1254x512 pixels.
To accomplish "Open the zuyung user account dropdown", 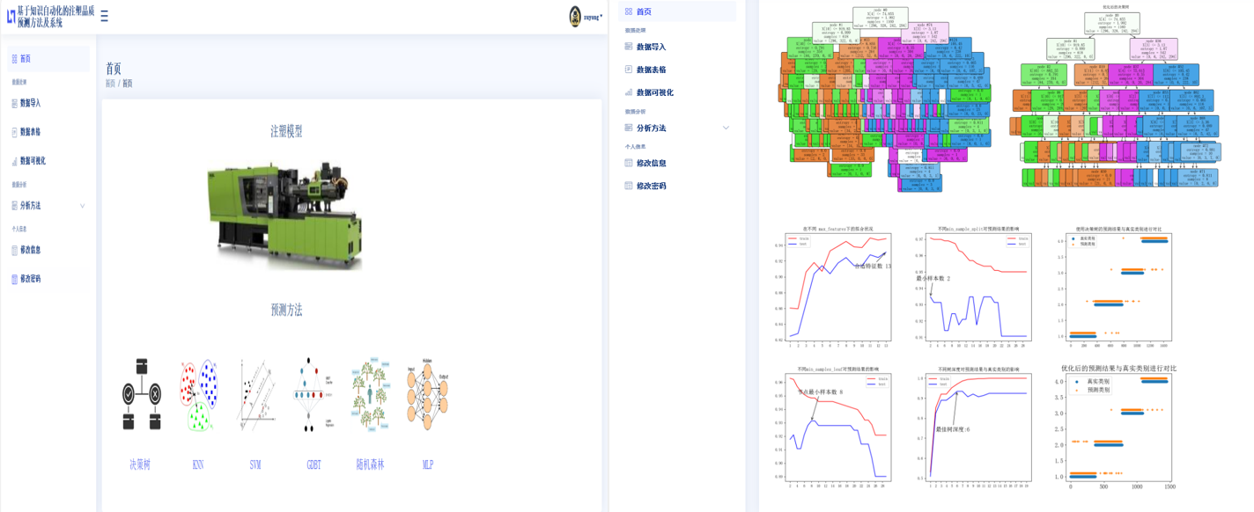I will click(x=594, y=17).
